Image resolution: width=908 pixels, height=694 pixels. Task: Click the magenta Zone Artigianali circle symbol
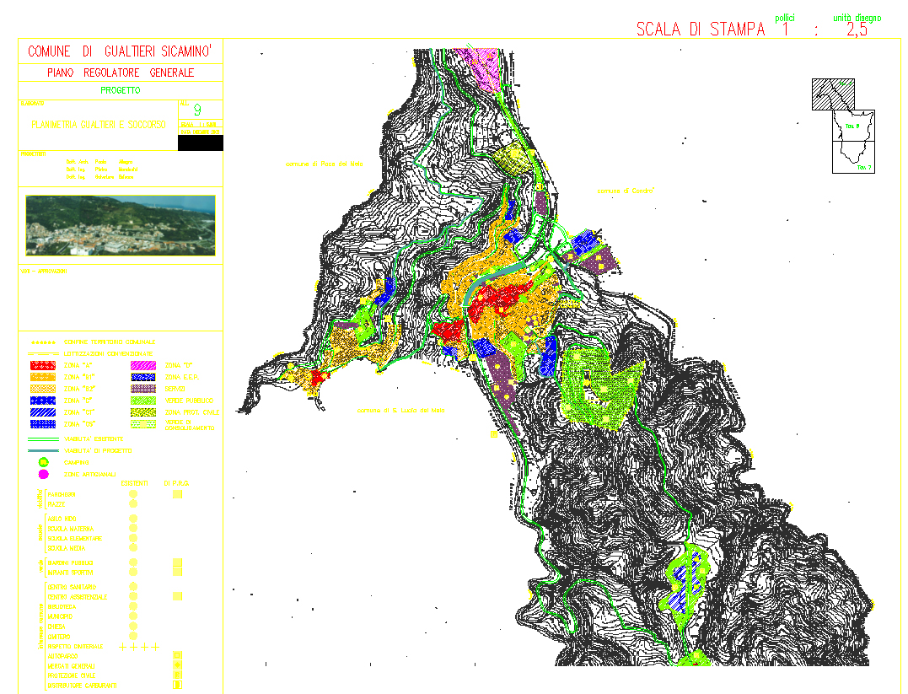[x=45, y=475]
